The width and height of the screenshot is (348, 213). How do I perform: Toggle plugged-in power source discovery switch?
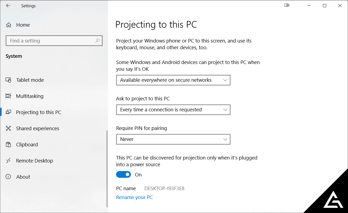pyautogui.click(x=123, y=175)
